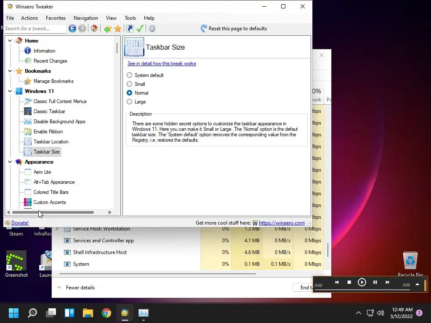Image resolution: width=431 pixels, height=323 pixels.
Task: Click the Recent Changes tree icon
Action: tap(28, 61)
